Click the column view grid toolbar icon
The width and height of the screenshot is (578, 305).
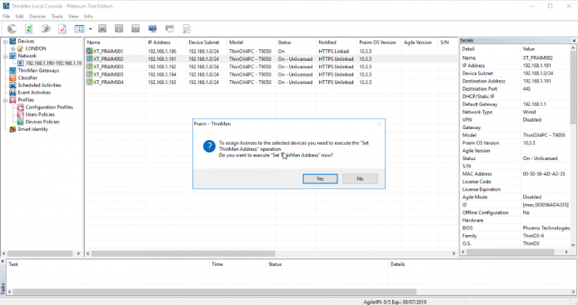(x=79, y=29)
